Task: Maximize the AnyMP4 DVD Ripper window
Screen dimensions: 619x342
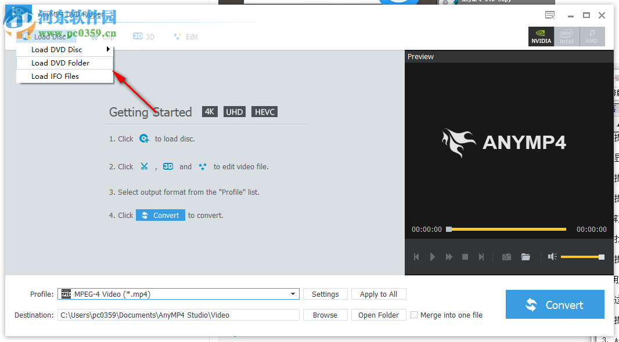Action: 586,16
